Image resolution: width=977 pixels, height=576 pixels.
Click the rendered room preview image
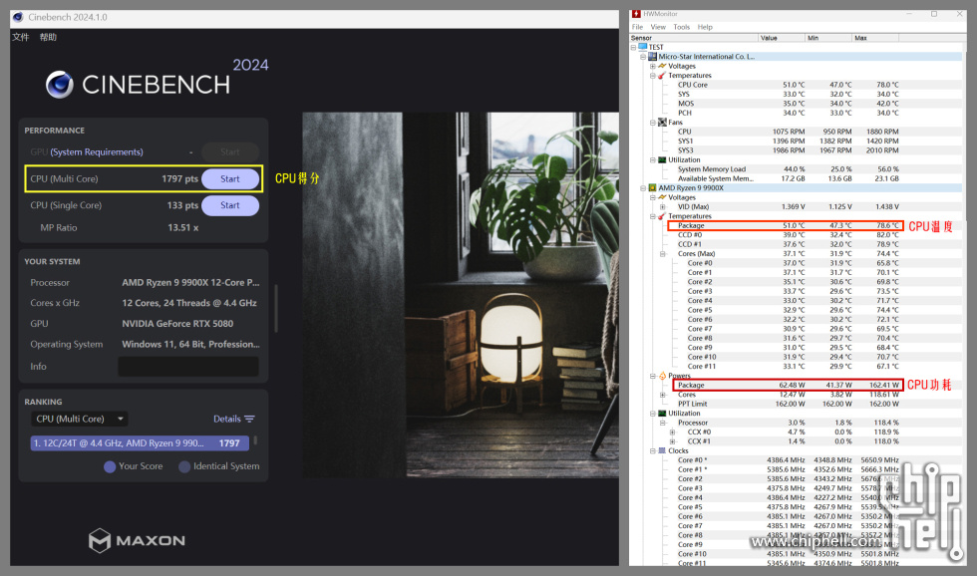[x=461, y=295]
